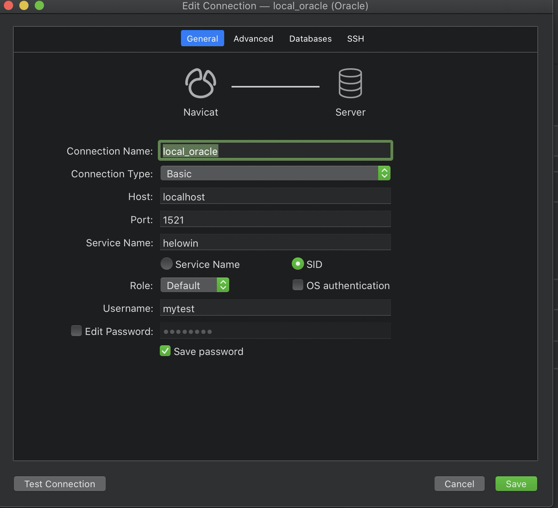Select the Service Name radio button
This screenshot has width=558, height=508.
pos(166,264)
